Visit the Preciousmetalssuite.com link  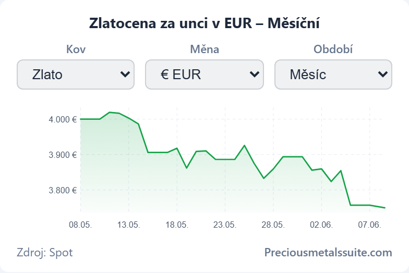tap(328, 252)
